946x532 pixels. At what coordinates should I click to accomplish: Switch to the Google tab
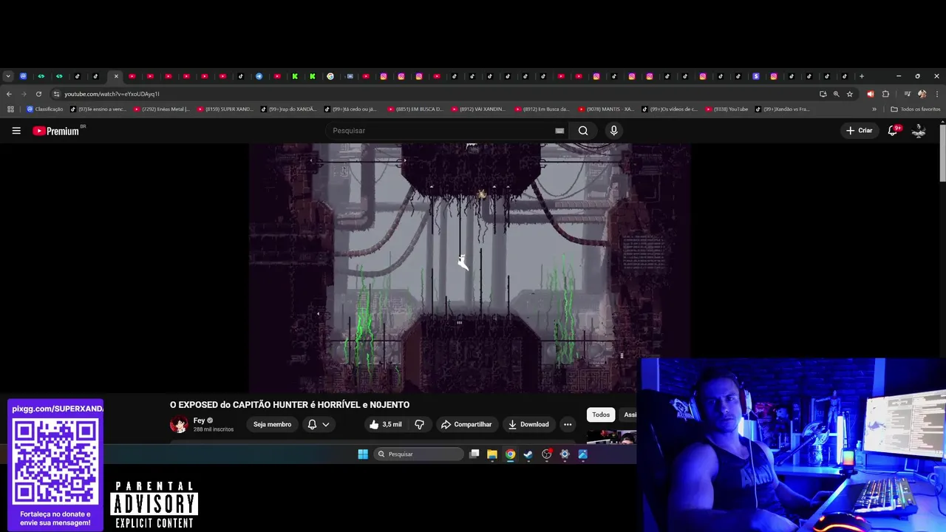click(330, 76)
